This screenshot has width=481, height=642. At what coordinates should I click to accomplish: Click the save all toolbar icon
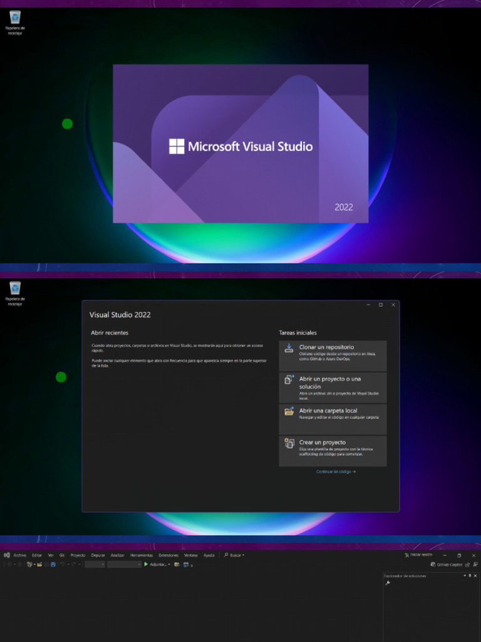tap(53, 564)
